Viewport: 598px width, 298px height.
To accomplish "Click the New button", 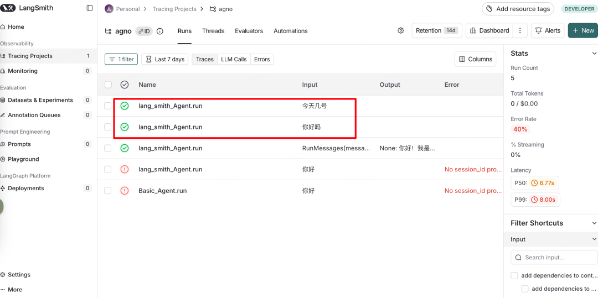I will pos(582,30).
